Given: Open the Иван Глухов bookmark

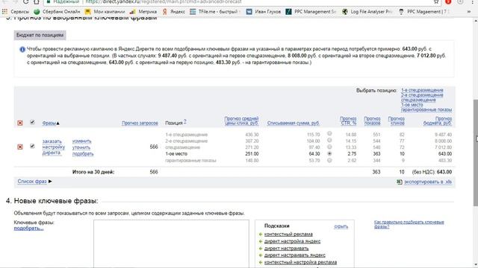Looking at the screenshot, I should pyautogui.click(x=264, y=12).
